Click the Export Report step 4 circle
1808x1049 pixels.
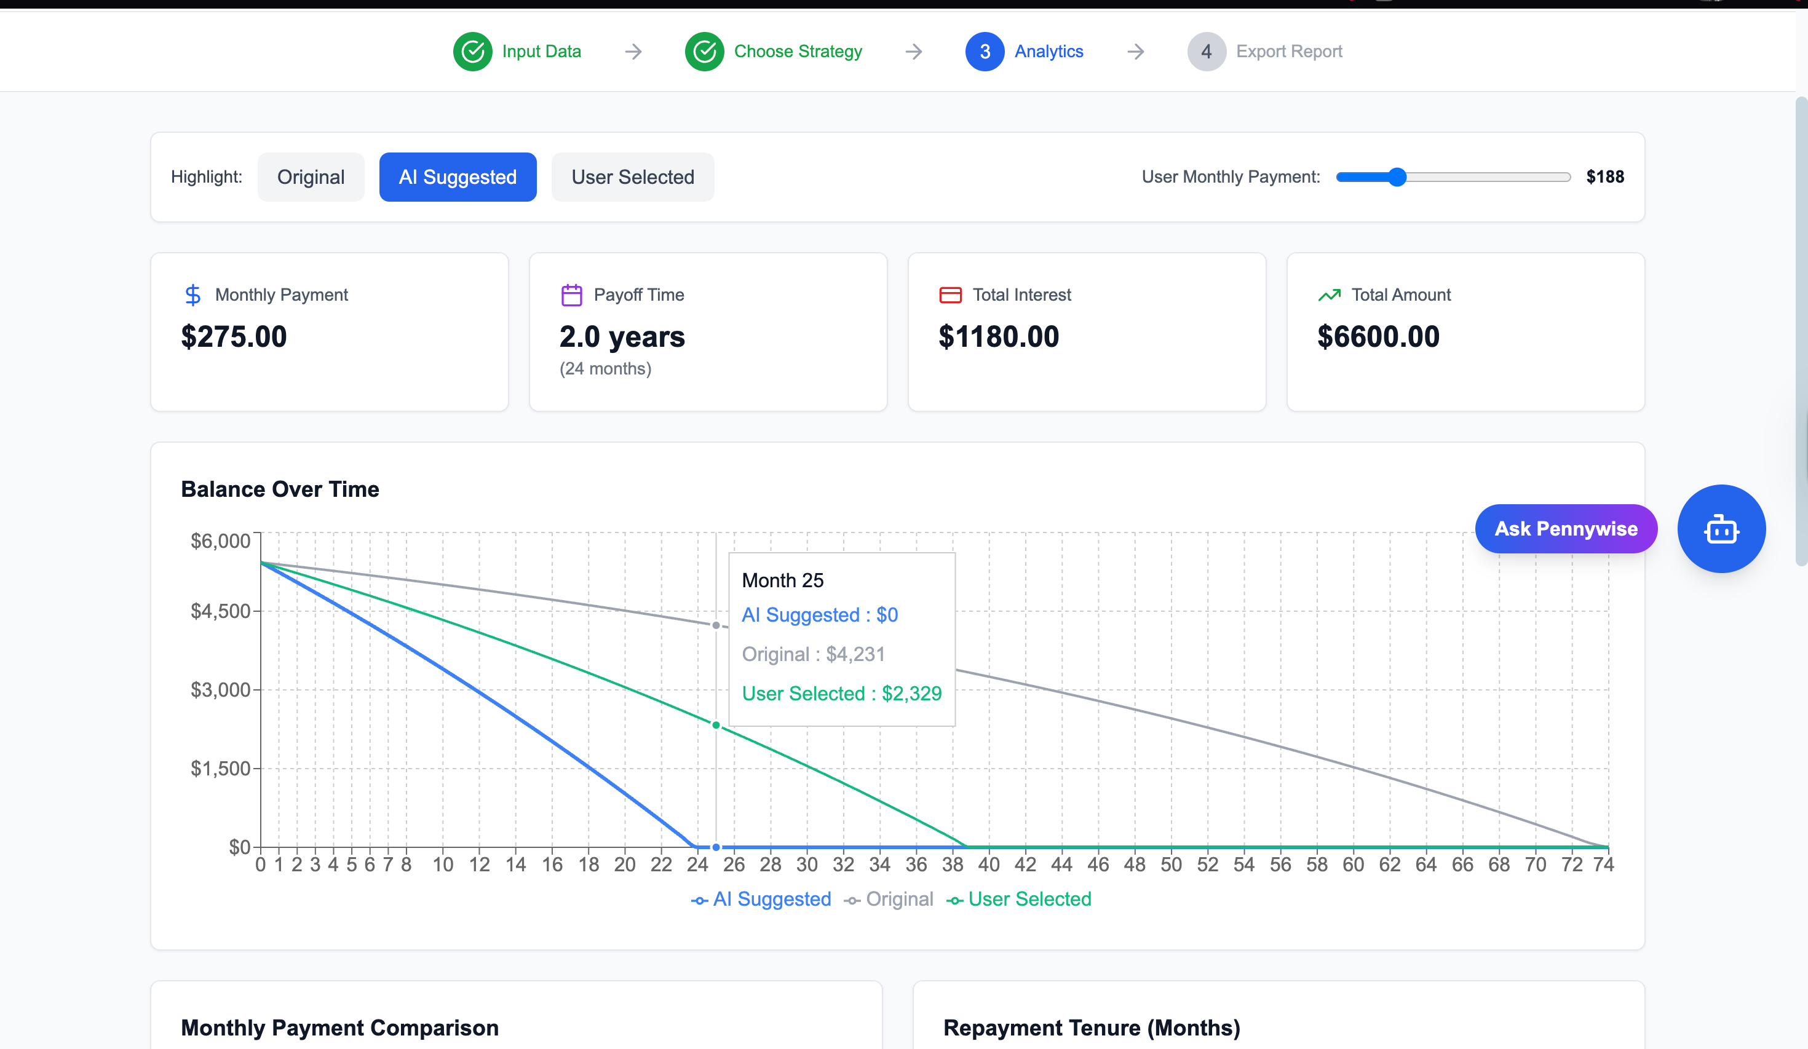click(1206, 52)
